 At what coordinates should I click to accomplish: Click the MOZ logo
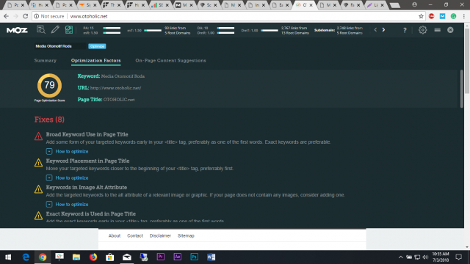[x=17, y=30]
